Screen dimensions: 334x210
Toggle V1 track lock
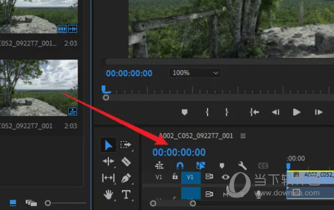[175, 177]
